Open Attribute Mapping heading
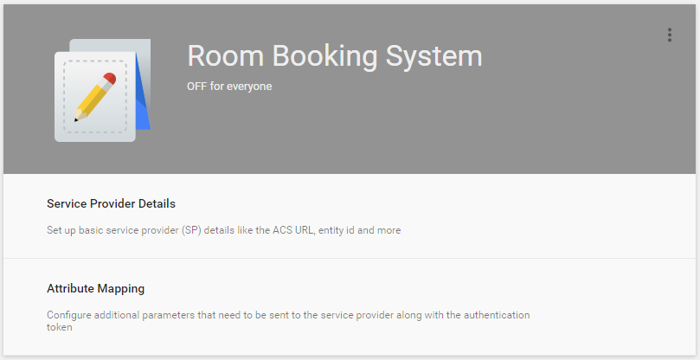The image size is (700, 360). pyautogui.click(x=95, y=288)
